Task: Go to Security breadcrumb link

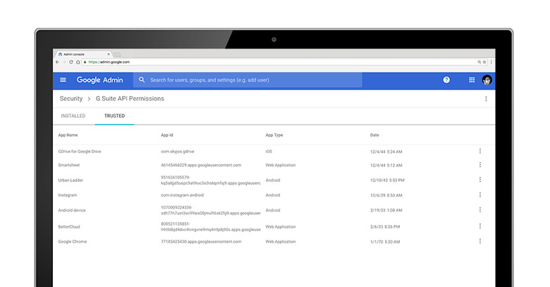Action: pos(71,99)
